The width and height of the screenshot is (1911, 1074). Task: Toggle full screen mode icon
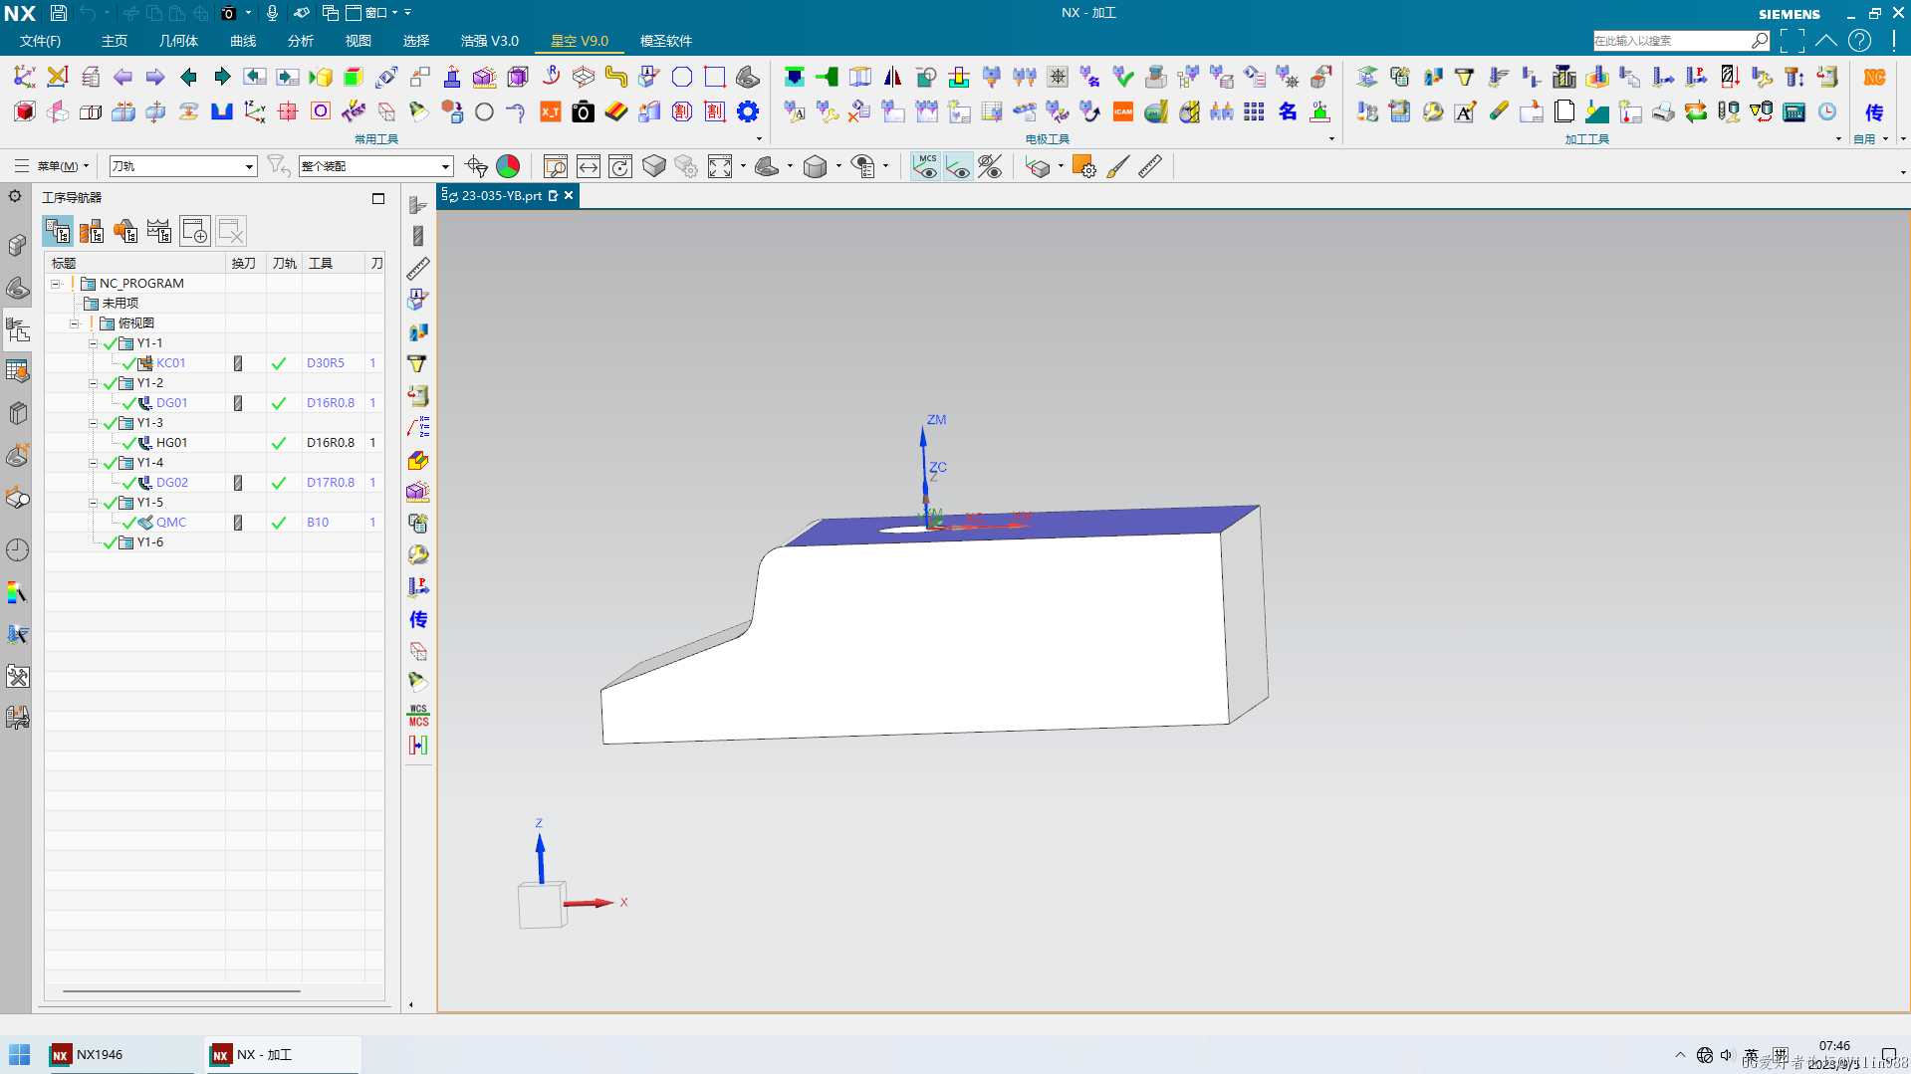click(x=1792, y=41)
